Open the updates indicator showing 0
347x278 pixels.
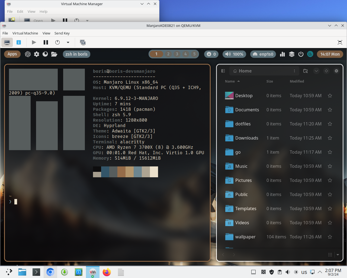tap(211, 54)
